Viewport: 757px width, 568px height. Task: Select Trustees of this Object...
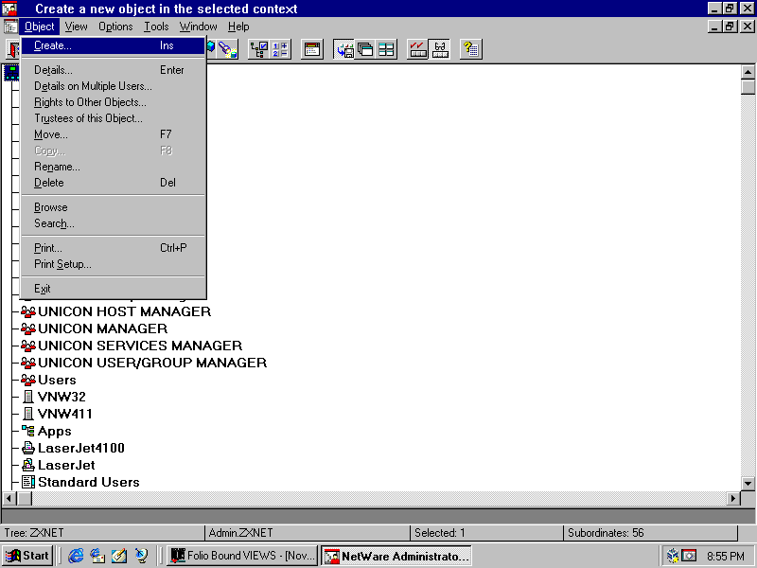[114, 119]
